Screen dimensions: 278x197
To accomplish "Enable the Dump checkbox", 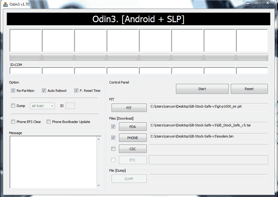I will click(13, 106).
